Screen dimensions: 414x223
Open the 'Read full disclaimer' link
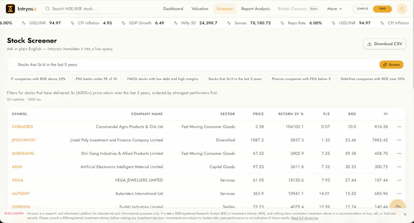[x=305, y=218]
